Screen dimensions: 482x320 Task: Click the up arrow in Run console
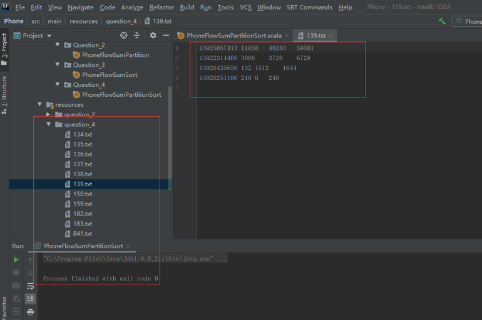[x=30, y=260]
